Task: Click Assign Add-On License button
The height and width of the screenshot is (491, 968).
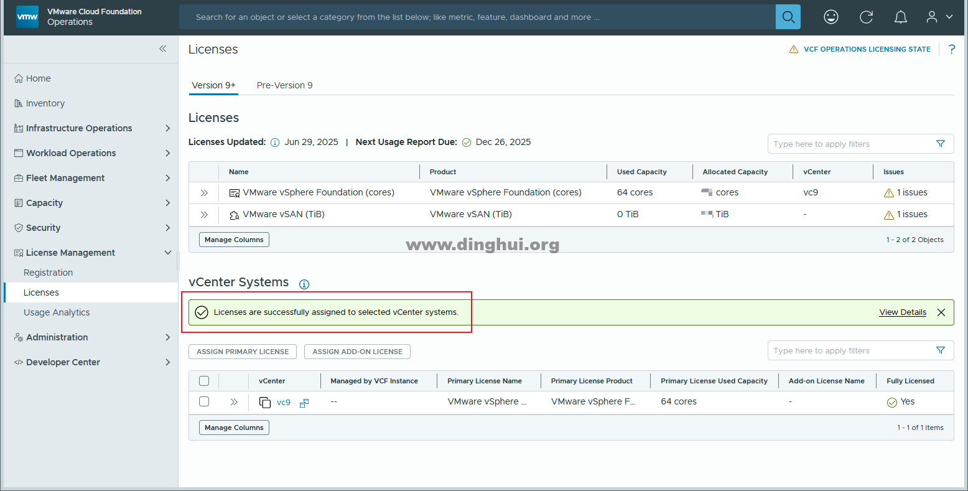Action: 357,352
